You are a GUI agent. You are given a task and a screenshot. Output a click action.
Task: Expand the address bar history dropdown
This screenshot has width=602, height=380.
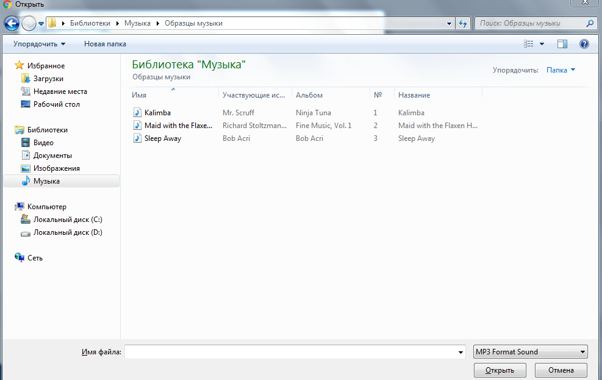(x=449, y=23)
